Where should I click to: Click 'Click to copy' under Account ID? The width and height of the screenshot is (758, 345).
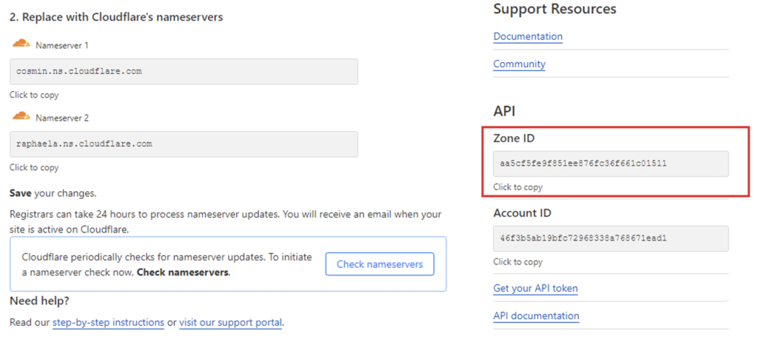click(x=517, y=262)
